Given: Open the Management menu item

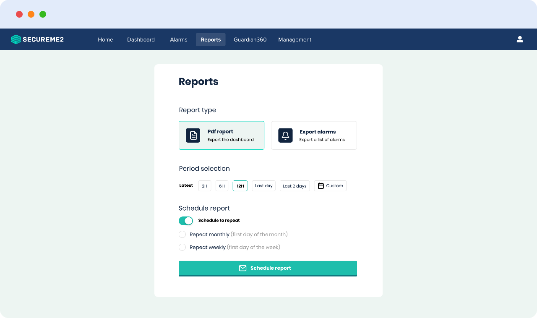Looking at the screenshot, I should point(295,39).
